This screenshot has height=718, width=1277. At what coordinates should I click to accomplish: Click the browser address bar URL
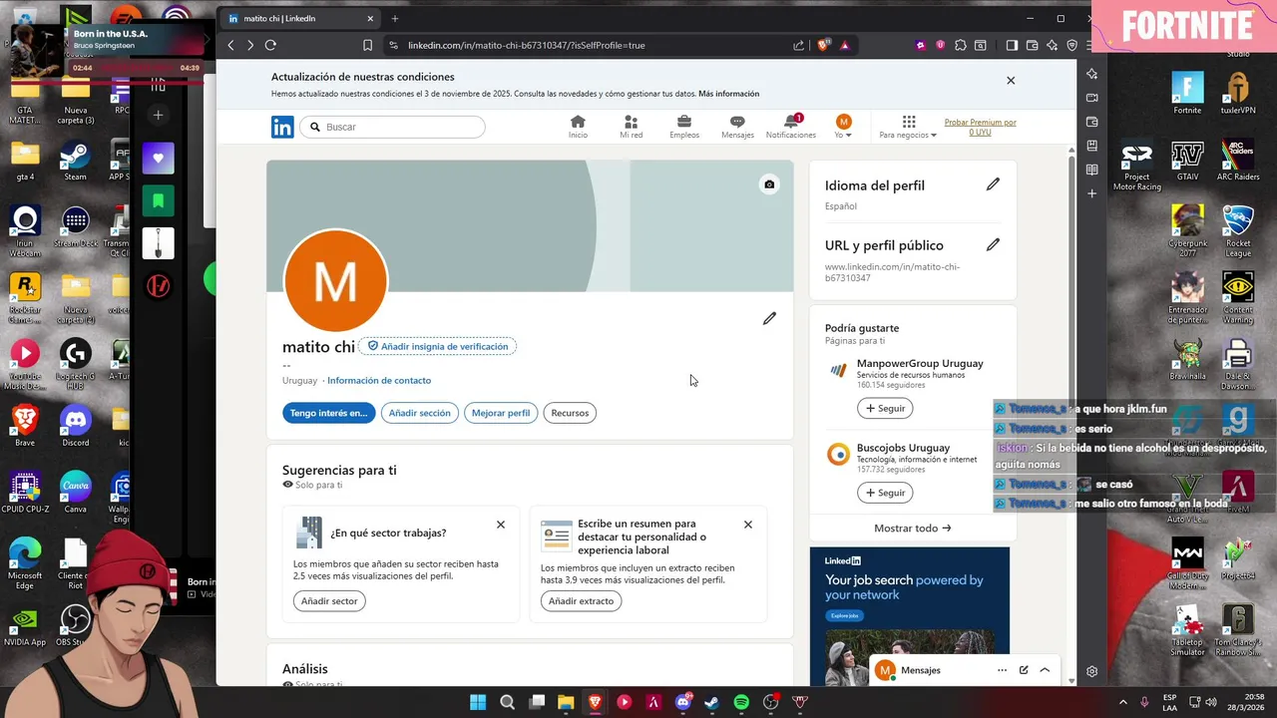tap(526, 45)
